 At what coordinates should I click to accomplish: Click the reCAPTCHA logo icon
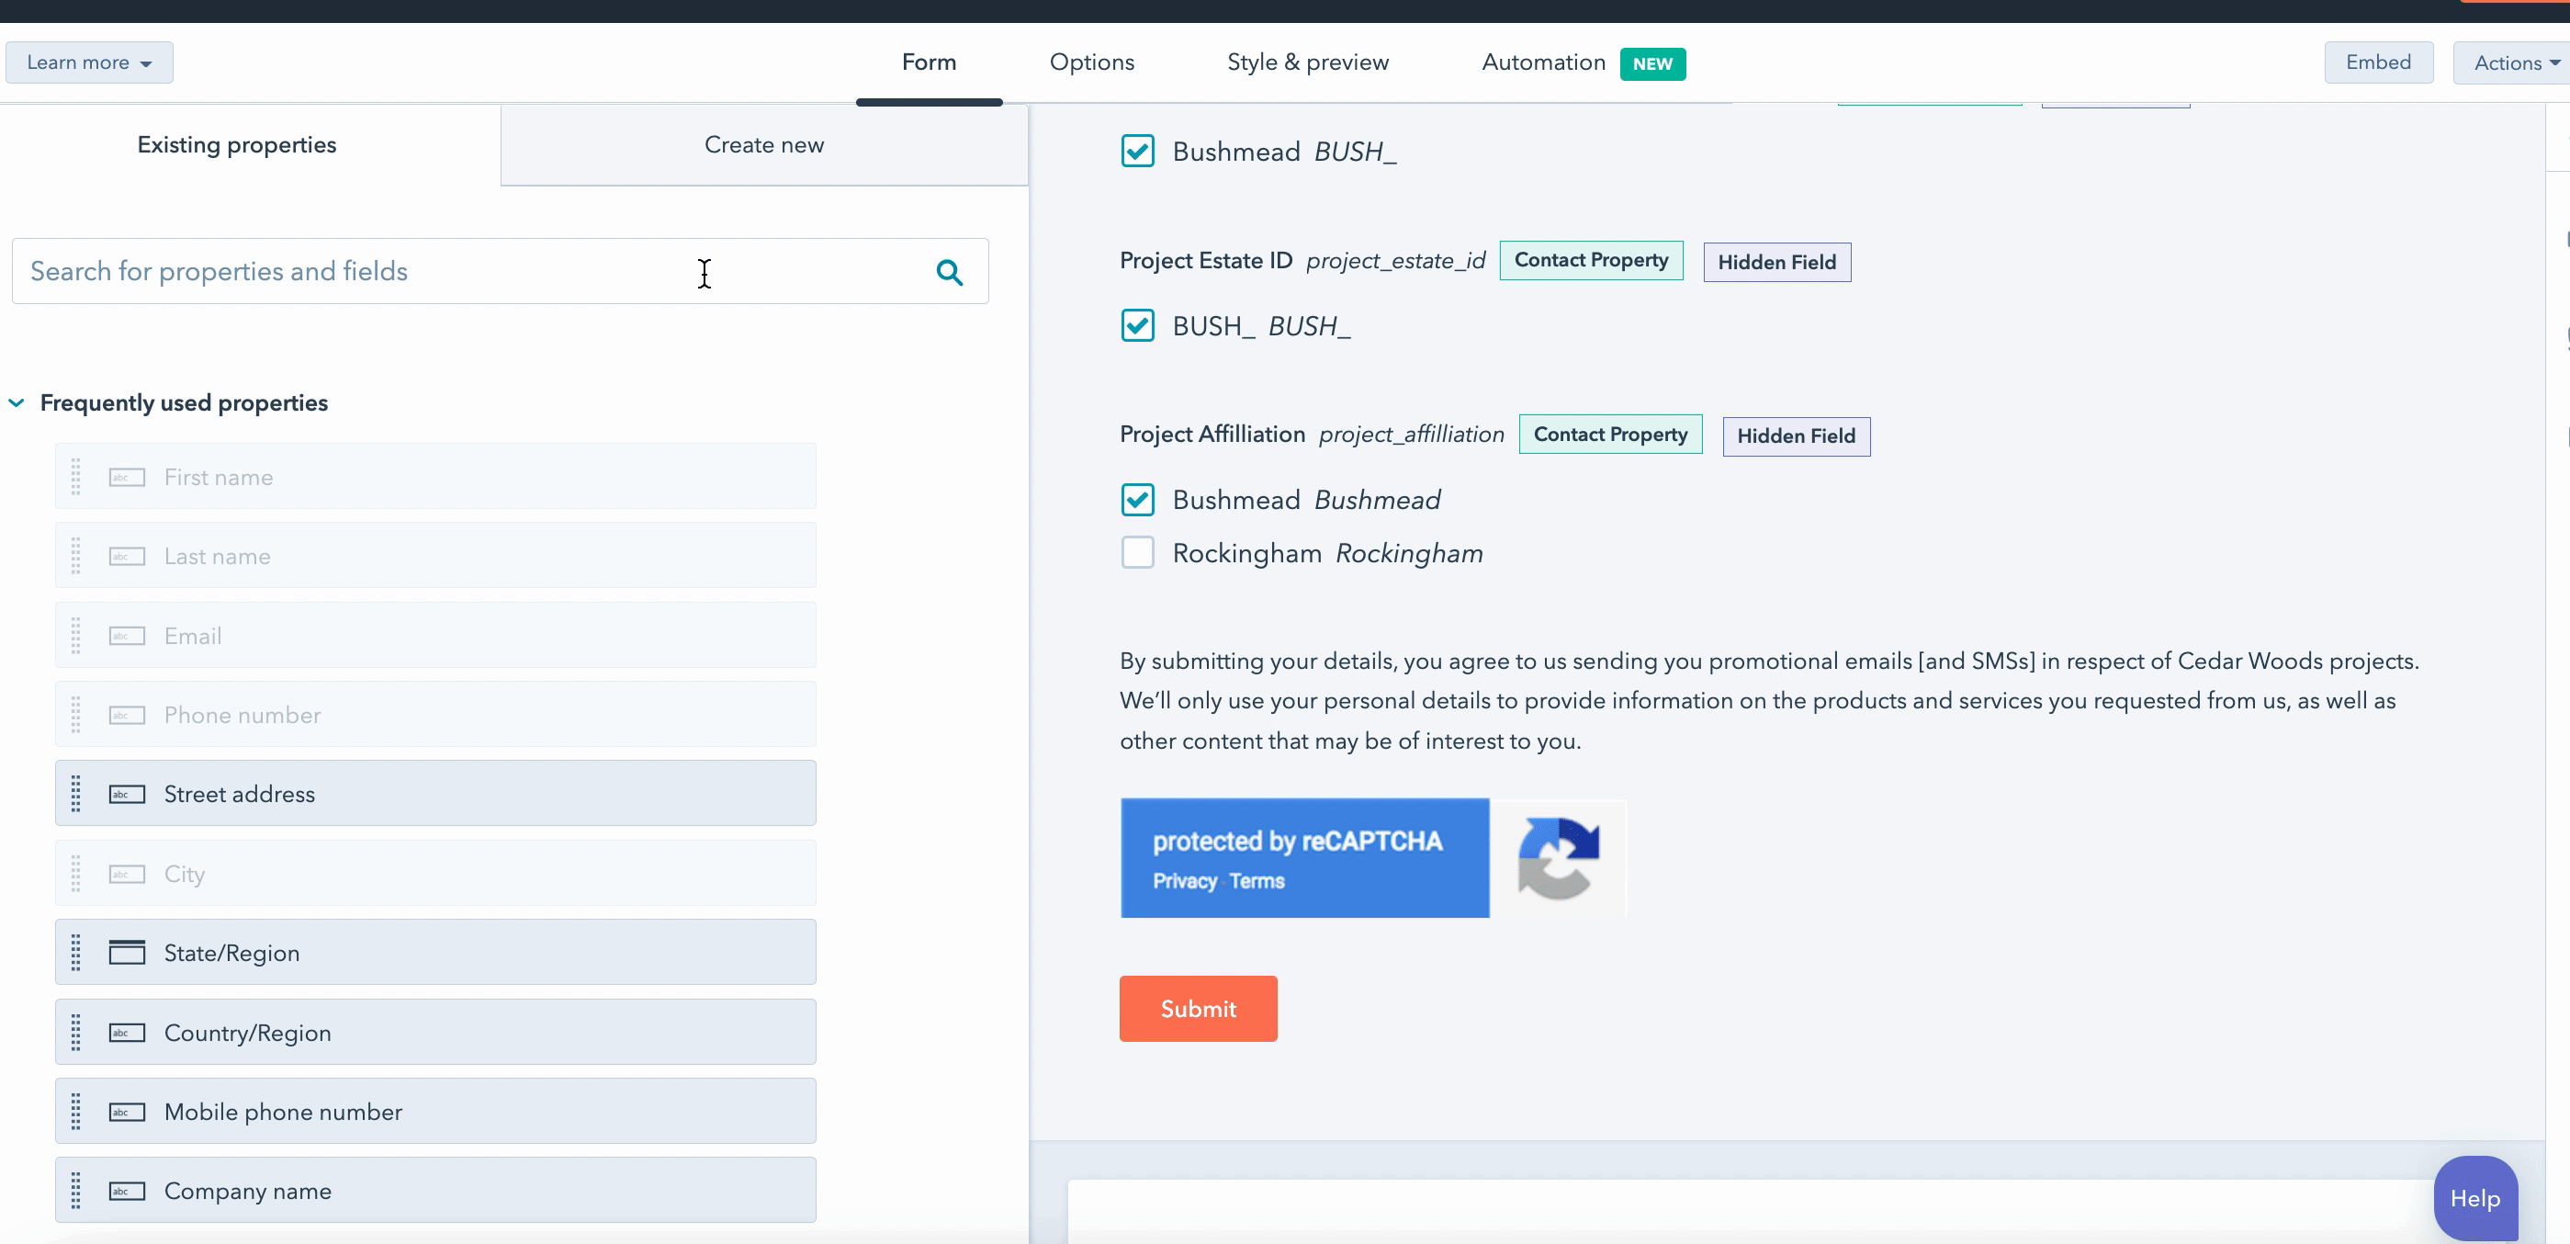click(x=1559, y=858)
